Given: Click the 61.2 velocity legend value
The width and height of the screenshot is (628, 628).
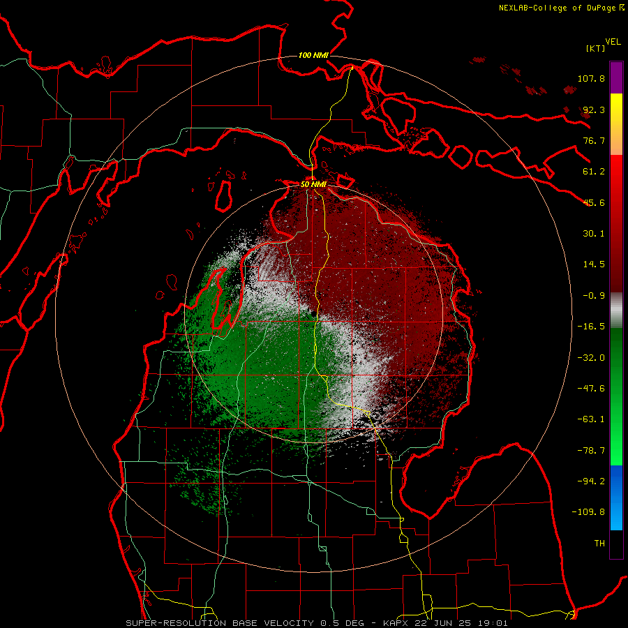Looking at the screenshot, I should click(x=594, y=172).
